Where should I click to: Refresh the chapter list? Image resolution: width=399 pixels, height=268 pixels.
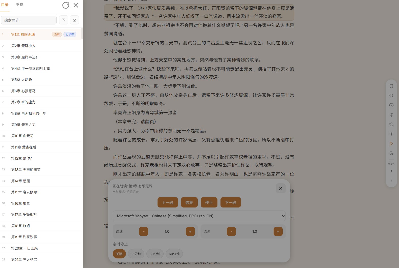point(66,5)
